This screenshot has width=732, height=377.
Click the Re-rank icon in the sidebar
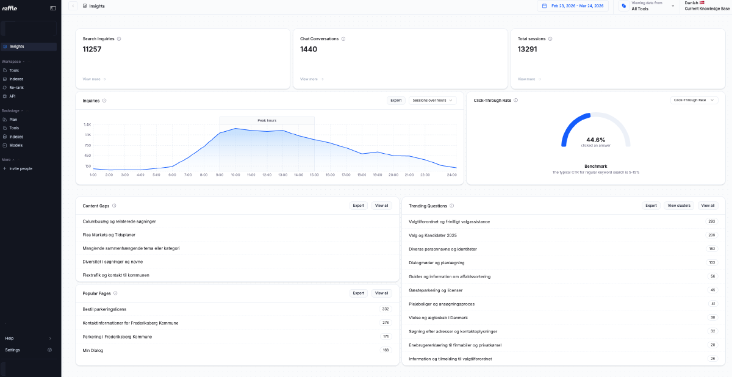(x=5, y=87)
